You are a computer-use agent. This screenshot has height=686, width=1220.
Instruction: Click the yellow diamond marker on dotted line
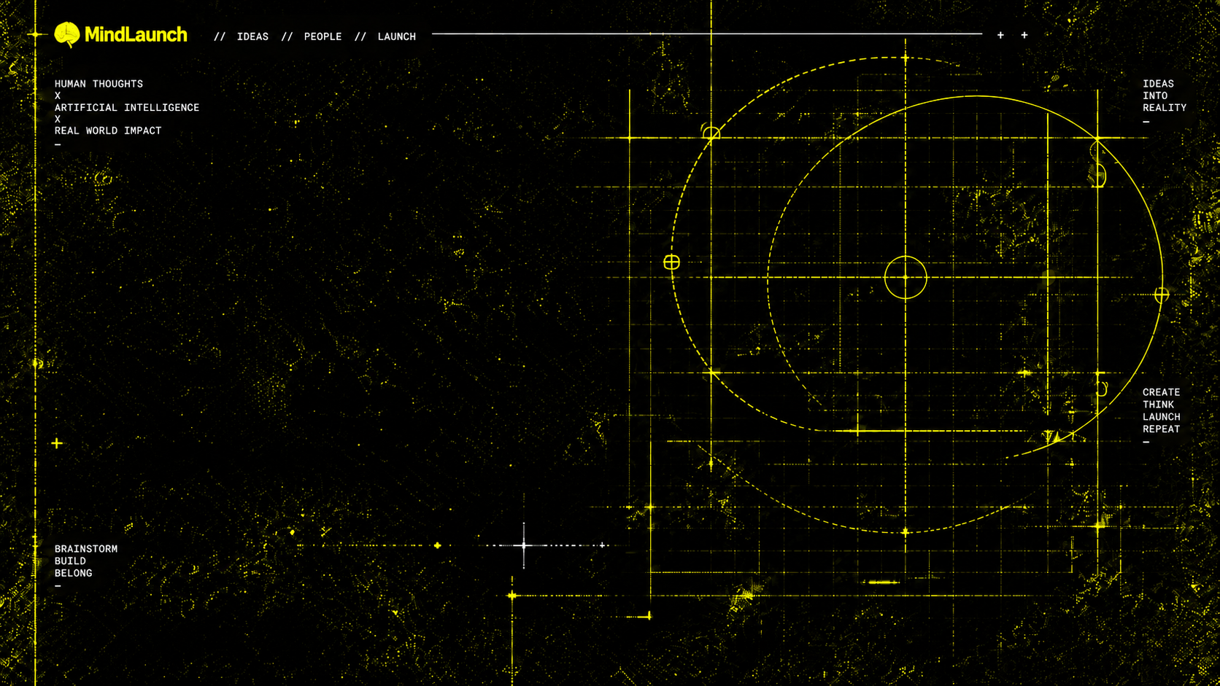click(x=437, y=545)
